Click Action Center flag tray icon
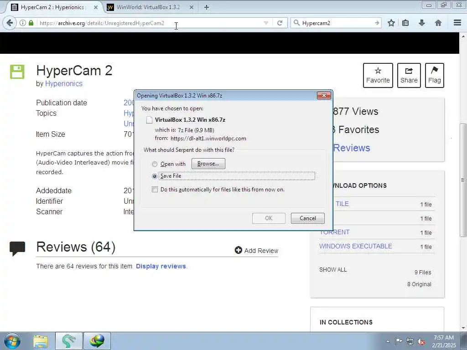Screen dimensions: 467x350 (399, 341)
